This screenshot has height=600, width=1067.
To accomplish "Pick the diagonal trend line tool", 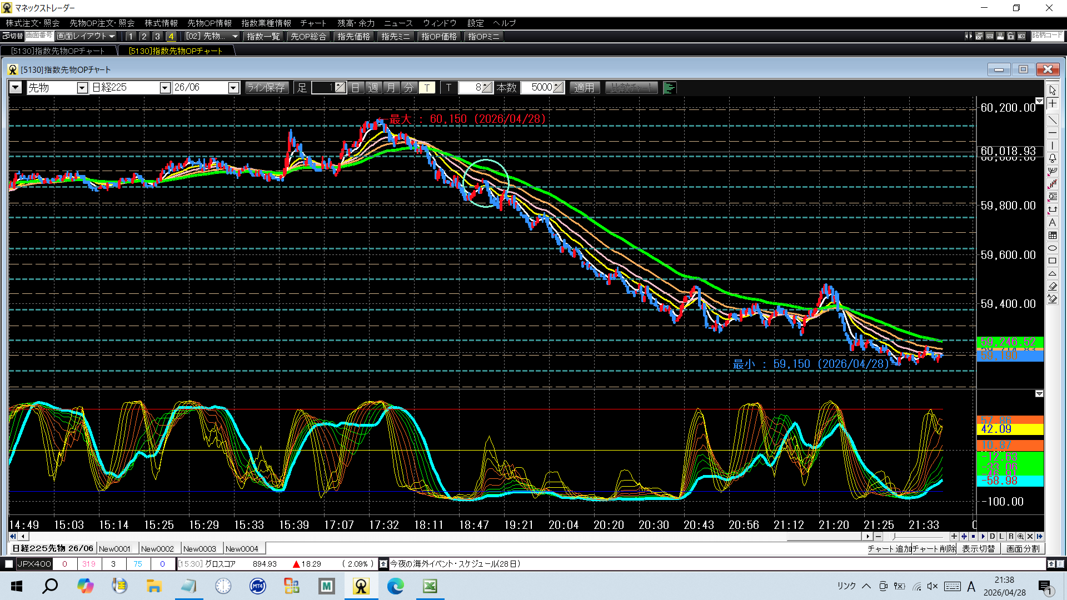I will 1053,119.
